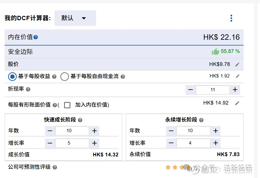Focus the 快速成长阶段 增长率 field showing 5
260x178 pixels.
click(72, 143)
